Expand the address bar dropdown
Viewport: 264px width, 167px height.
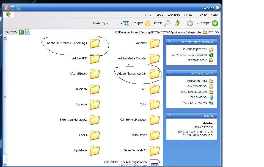click(x=28, y=32)
